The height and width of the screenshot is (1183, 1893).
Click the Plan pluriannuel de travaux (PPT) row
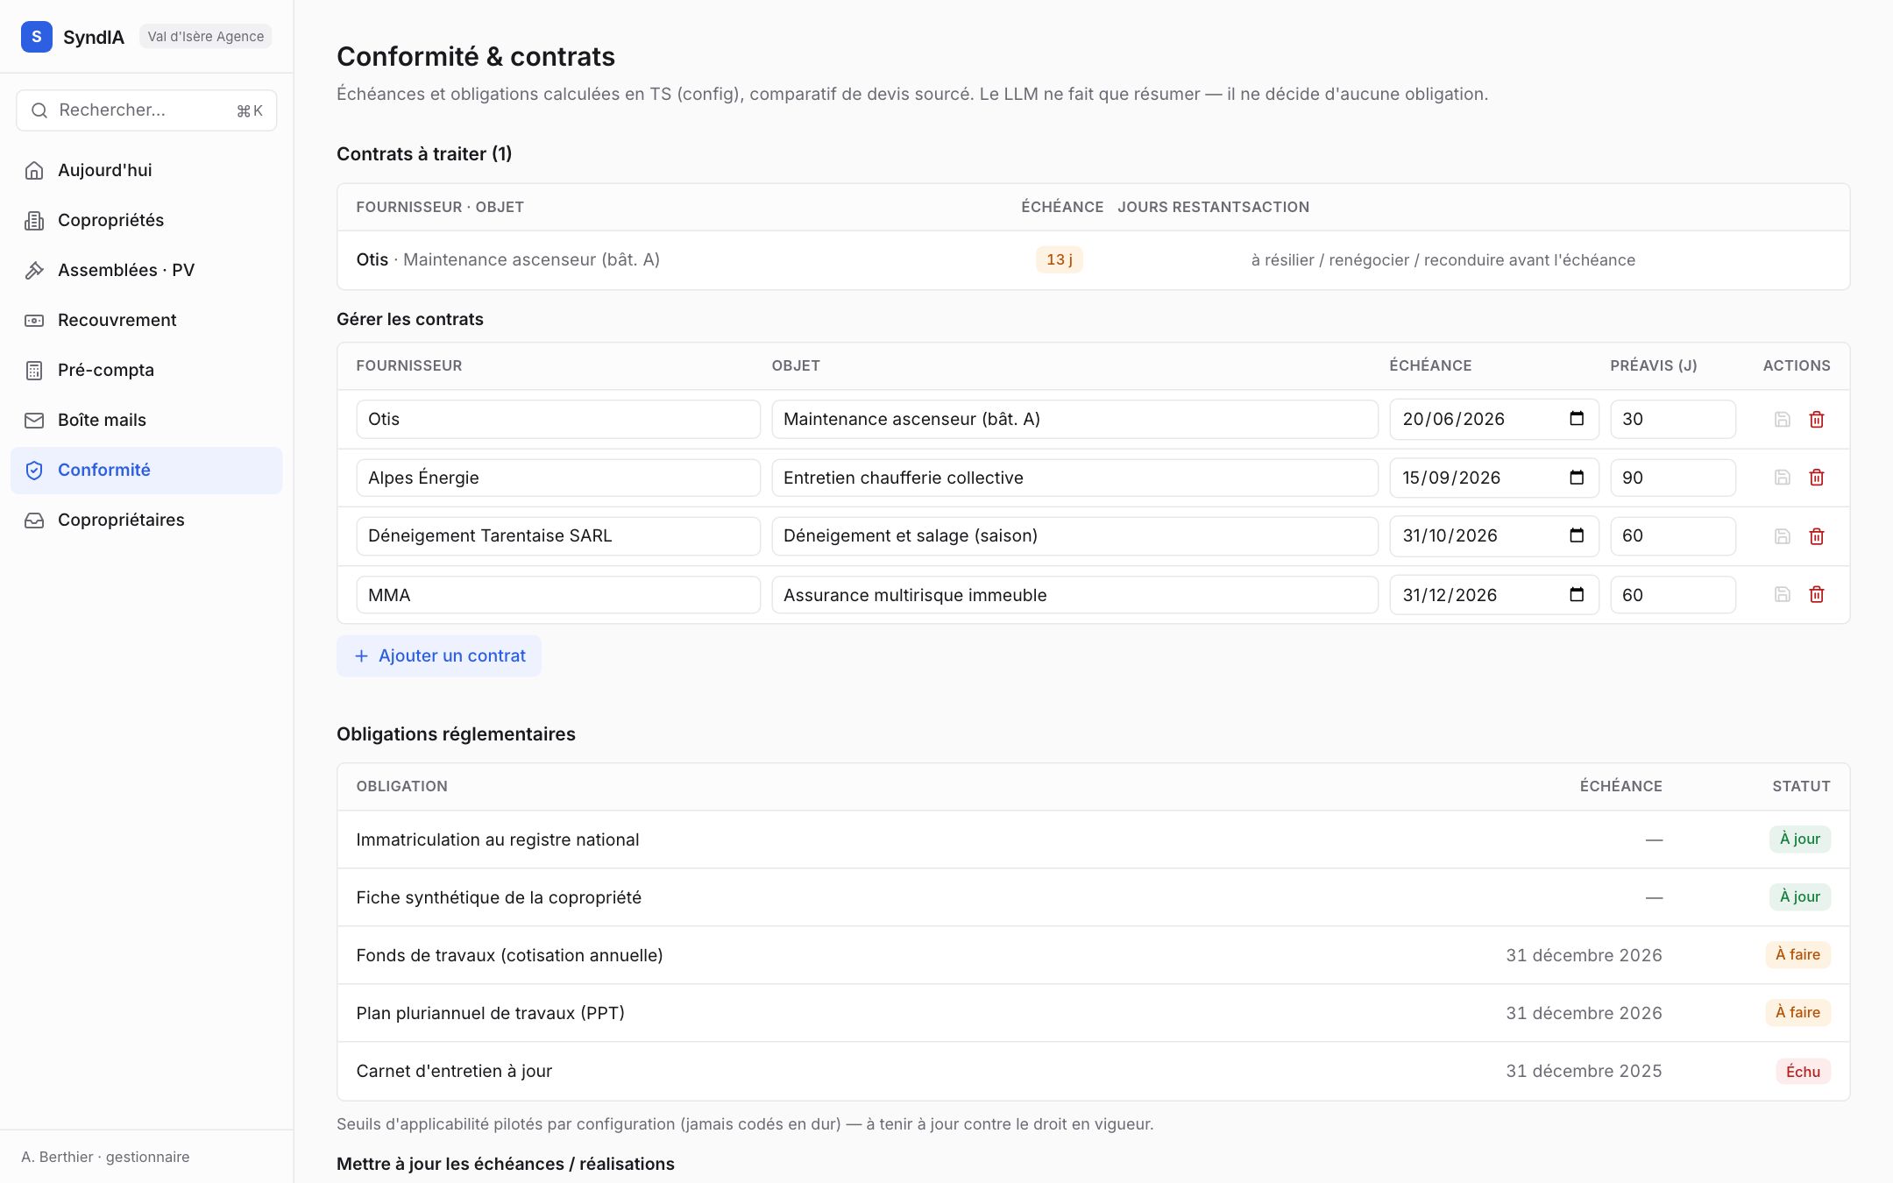click(x=1093, y=1013)
